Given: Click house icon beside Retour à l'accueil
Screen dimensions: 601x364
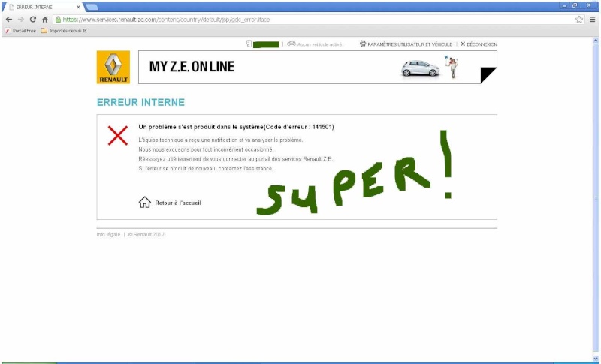Looking at the screenshot, I should point(144,202).
